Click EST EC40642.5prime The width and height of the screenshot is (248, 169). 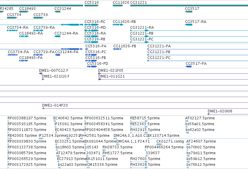pos(54,121)
